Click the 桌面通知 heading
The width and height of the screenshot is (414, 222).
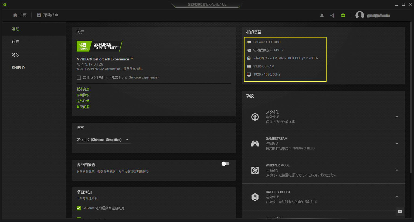[84, 192]
